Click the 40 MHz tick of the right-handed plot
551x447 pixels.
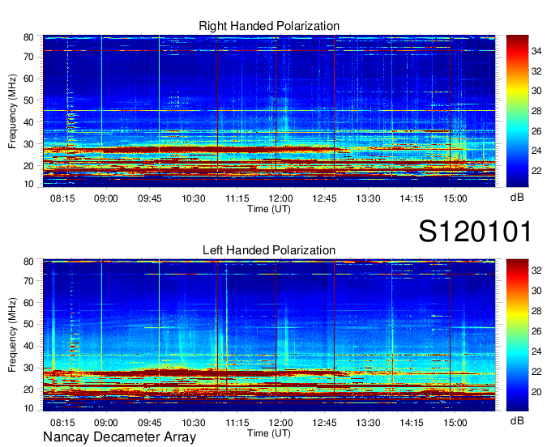point(28,122)
